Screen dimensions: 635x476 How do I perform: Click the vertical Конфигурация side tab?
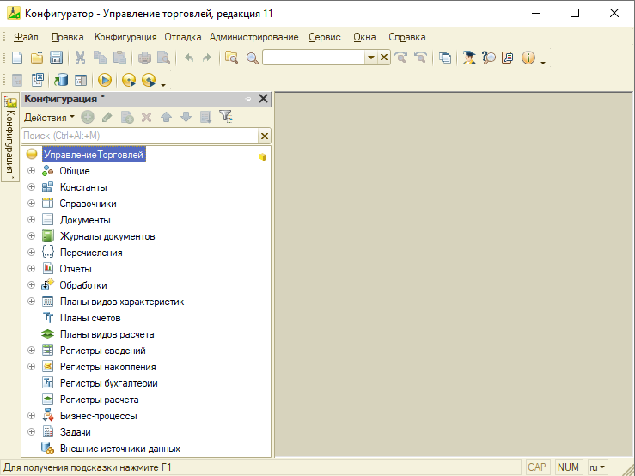tap(10, 137)
